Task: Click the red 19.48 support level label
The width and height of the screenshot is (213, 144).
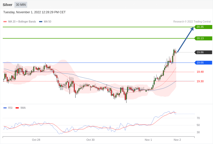Action: pyautogui.click(x=200, y=72)
